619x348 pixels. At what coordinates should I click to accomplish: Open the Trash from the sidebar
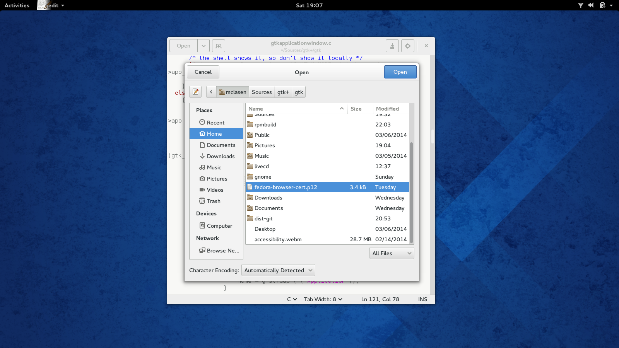coord(213,201)
